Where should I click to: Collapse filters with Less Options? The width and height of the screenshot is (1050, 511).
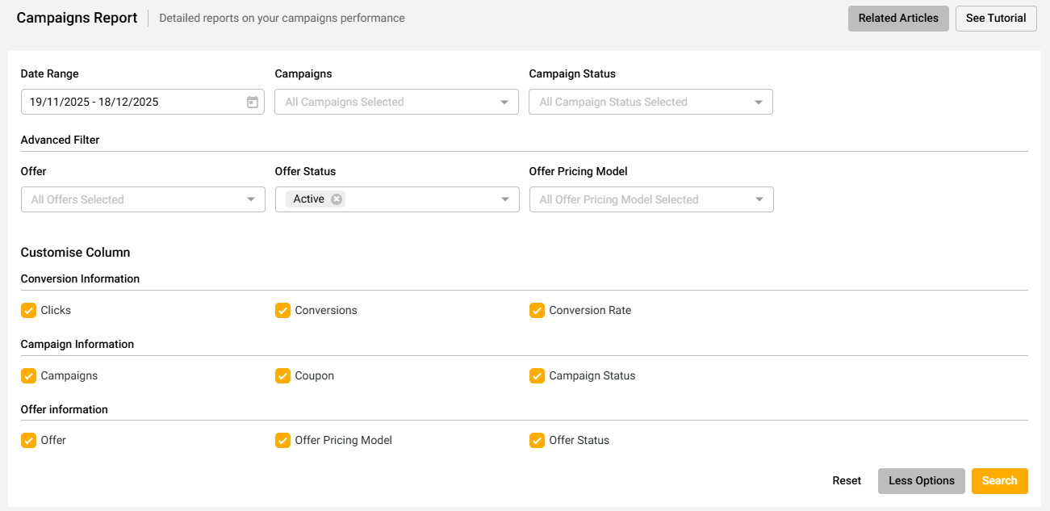[921, 480]
